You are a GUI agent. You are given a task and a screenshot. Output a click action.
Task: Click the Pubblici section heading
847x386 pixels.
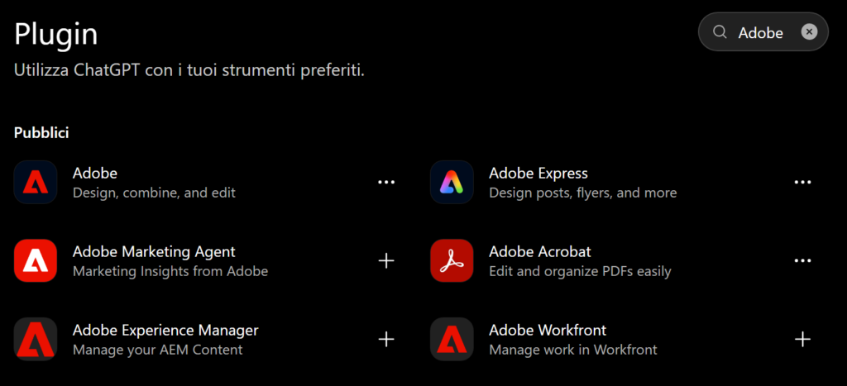(x=41, y=133)
